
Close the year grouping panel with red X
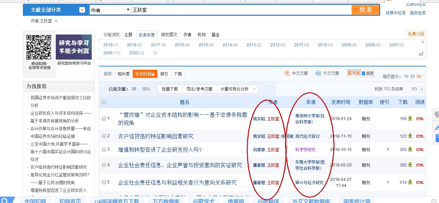[x=423, y=42]
